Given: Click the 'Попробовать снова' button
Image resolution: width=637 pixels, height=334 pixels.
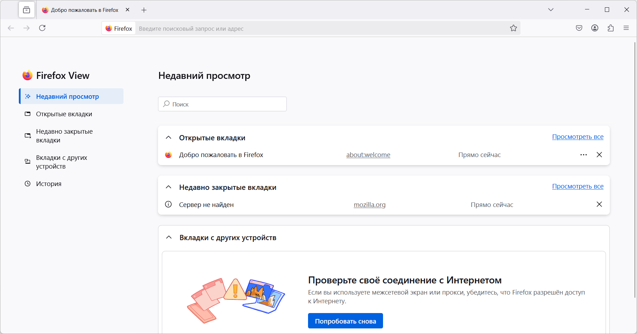Looking at the screenshot, I should (345, 321).
